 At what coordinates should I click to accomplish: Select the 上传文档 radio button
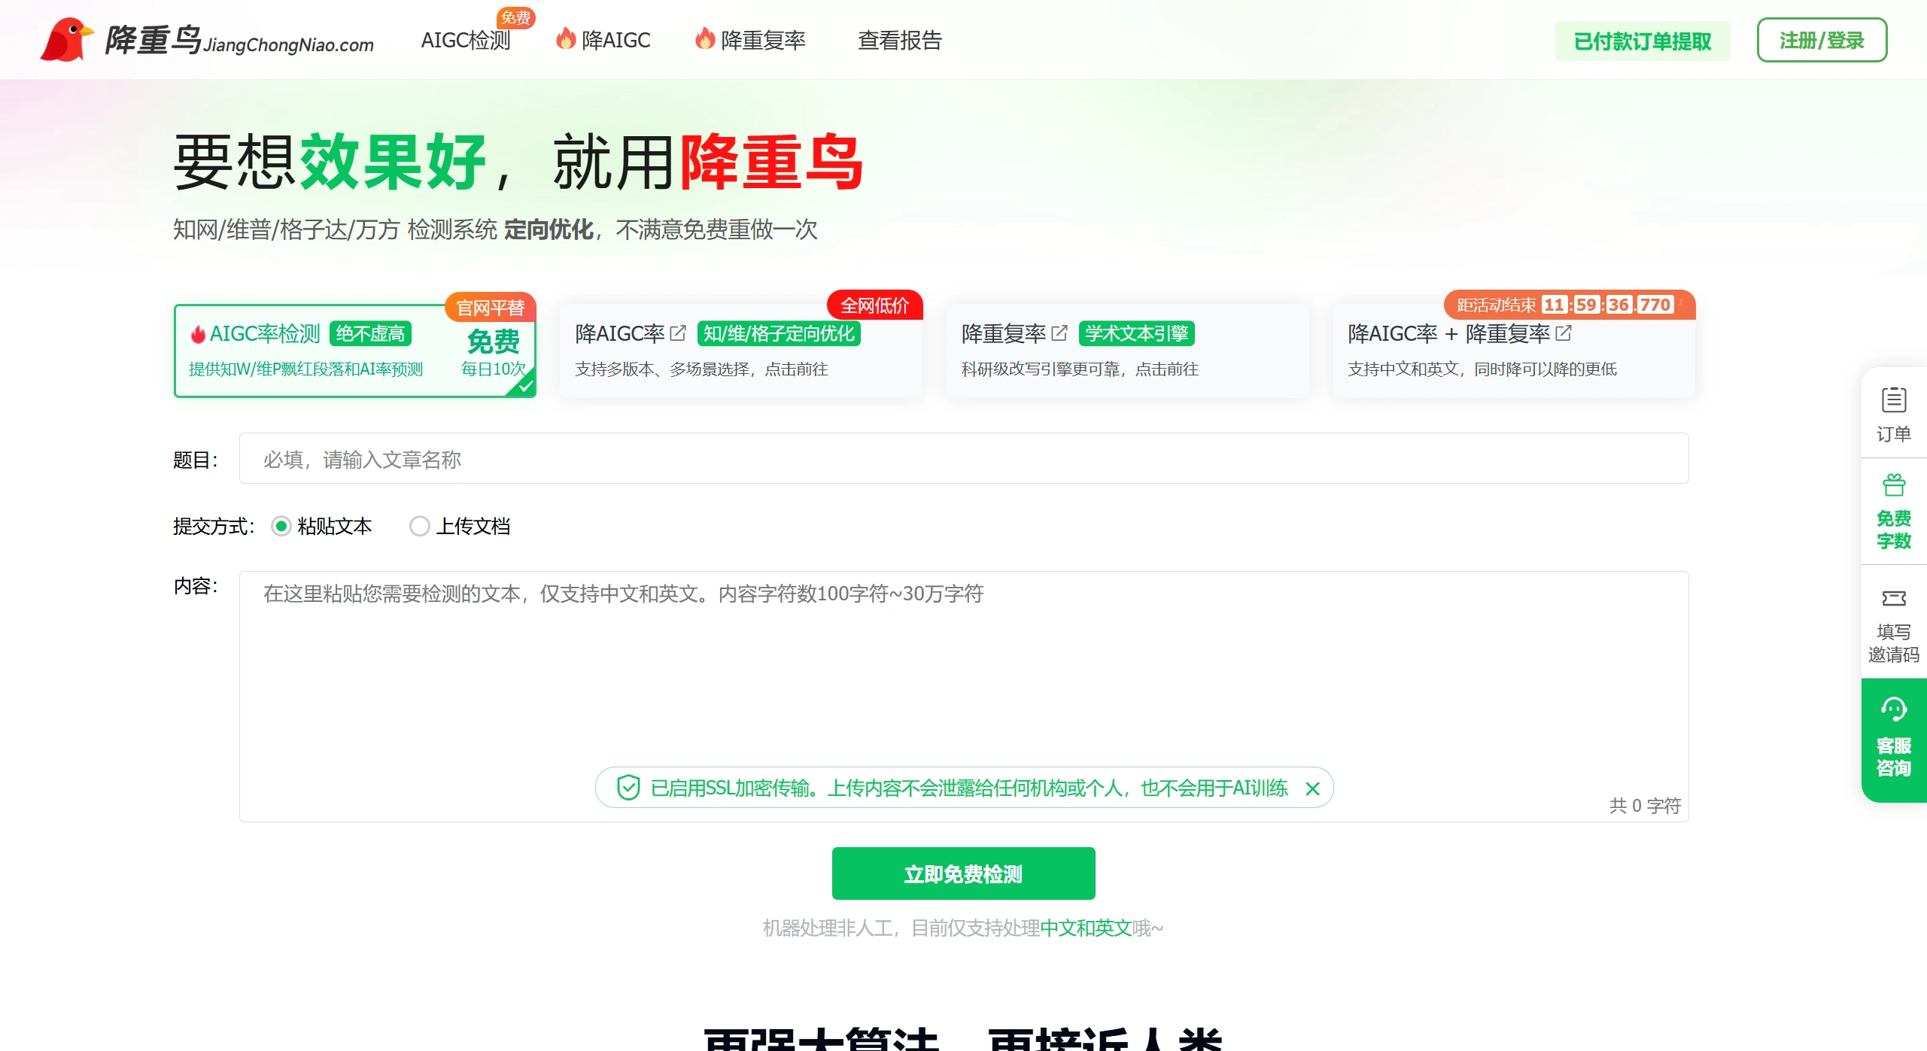419,526
